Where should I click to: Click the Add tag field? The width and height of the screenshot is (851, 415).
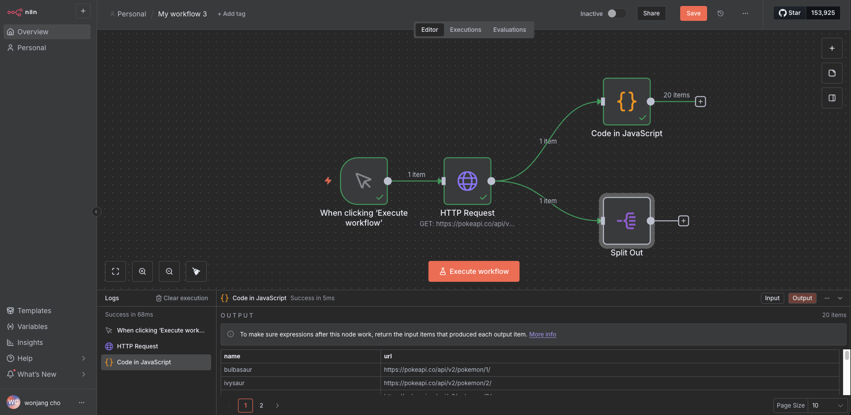pyautogui.click(x=232, y=14)
